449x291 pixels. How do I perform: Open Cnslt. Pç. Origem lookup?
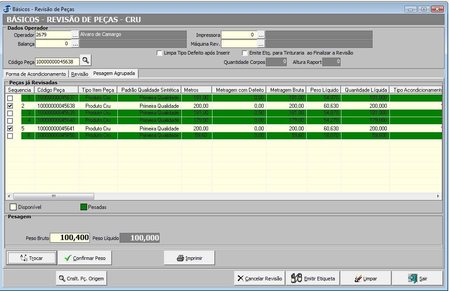point(81,279)
